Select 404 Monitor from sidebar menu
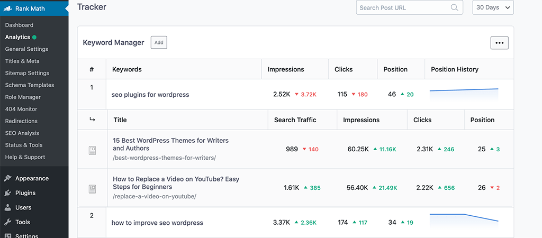 point(21,109)
